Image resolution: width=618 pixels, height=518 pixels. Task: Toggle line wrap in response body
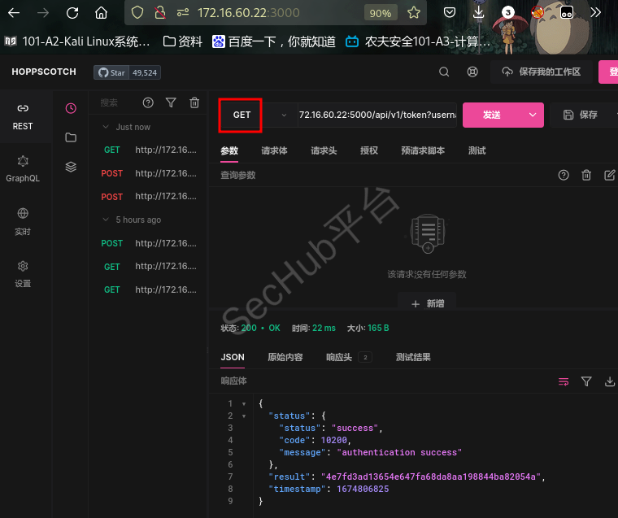coord(563,381)
